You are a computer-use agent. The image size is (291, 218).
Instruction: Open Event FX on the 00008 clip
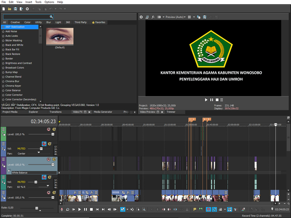tap(128, 193)
